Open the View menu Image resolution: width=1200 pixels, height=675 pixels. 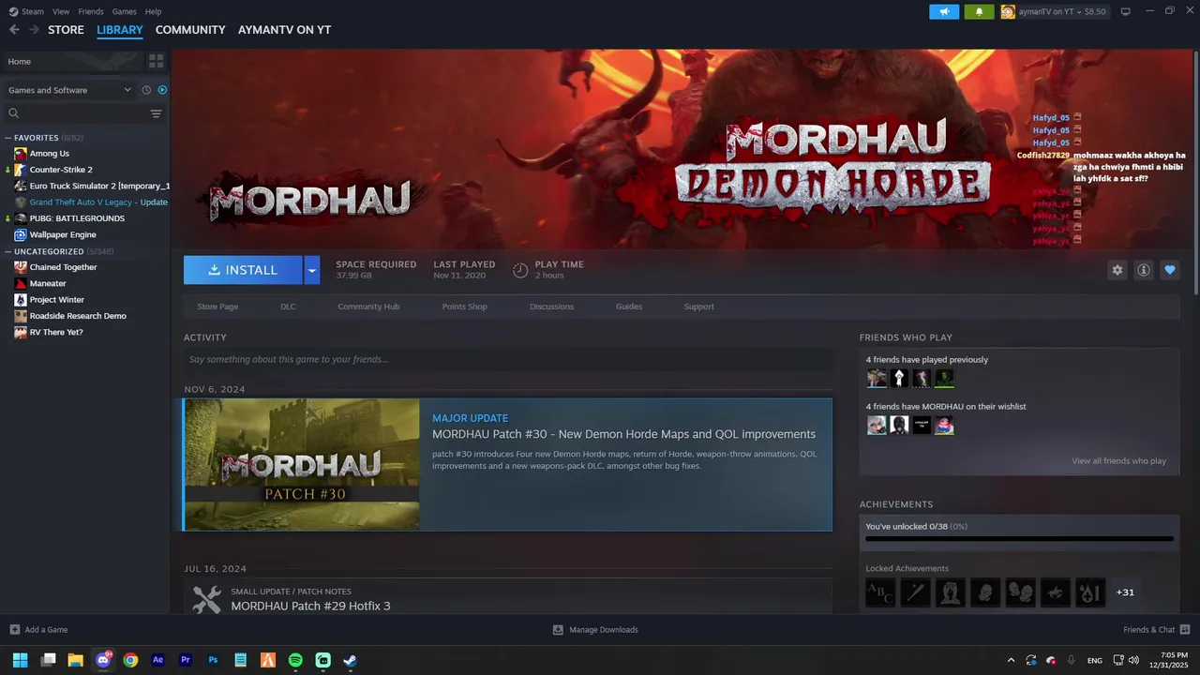coord(61,11)
